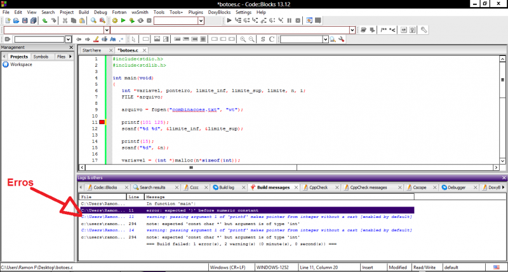Run program with green play icon

(123, 21)
